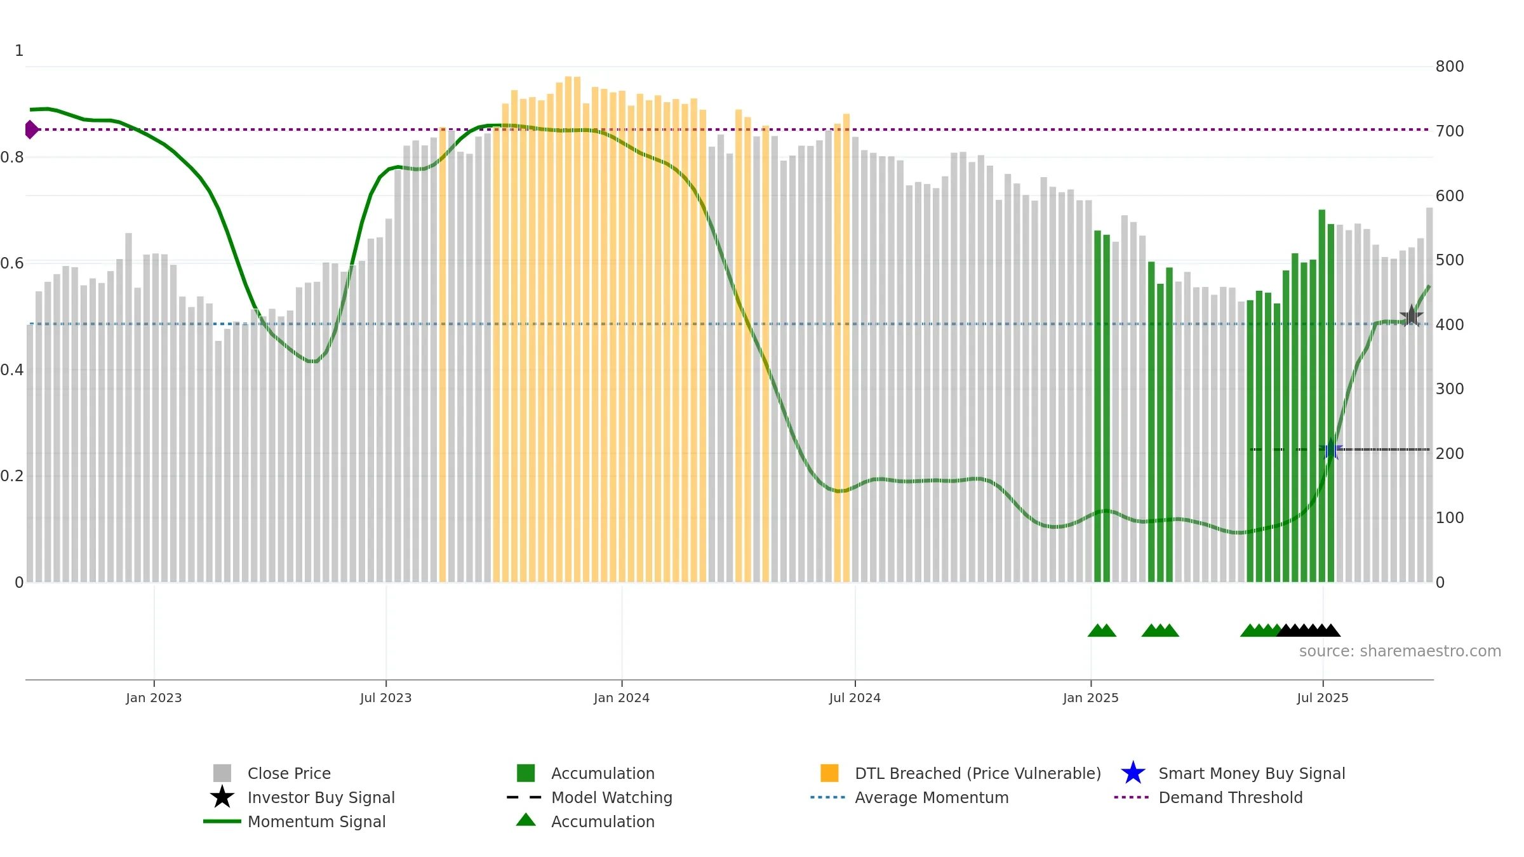The height and width of the screenshot is (857, 1524).
Task: Click the green Accumulation triangle legend icon
Action: (526, 820)
